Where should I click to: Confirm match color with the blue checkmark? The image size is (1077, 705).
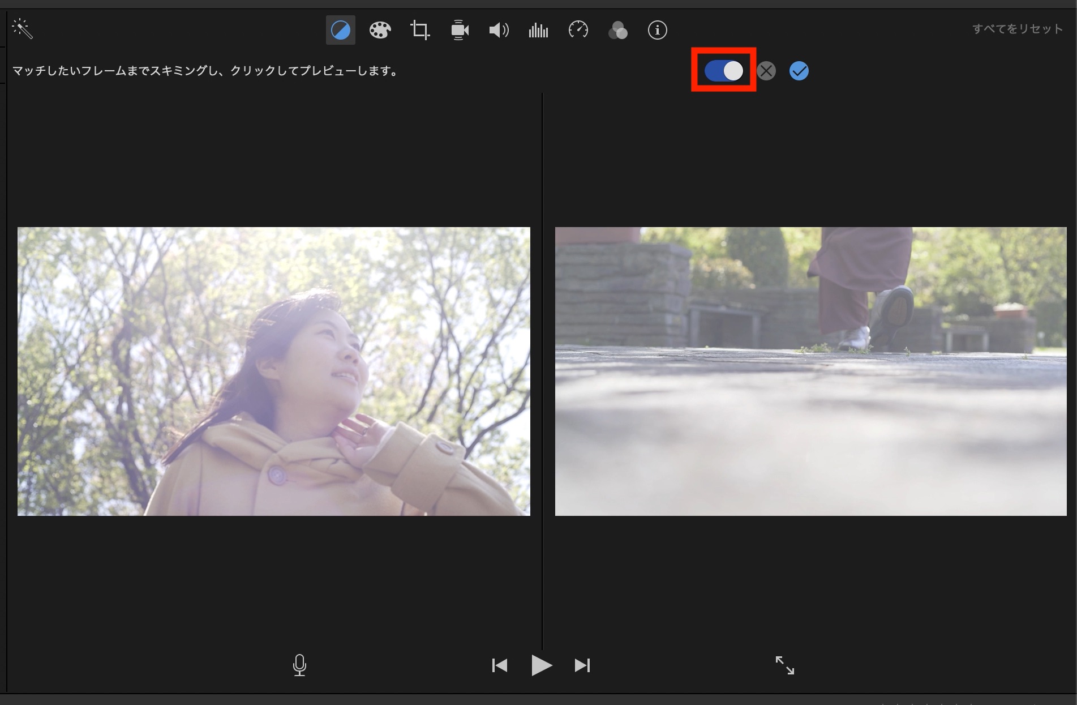(799, 71)
